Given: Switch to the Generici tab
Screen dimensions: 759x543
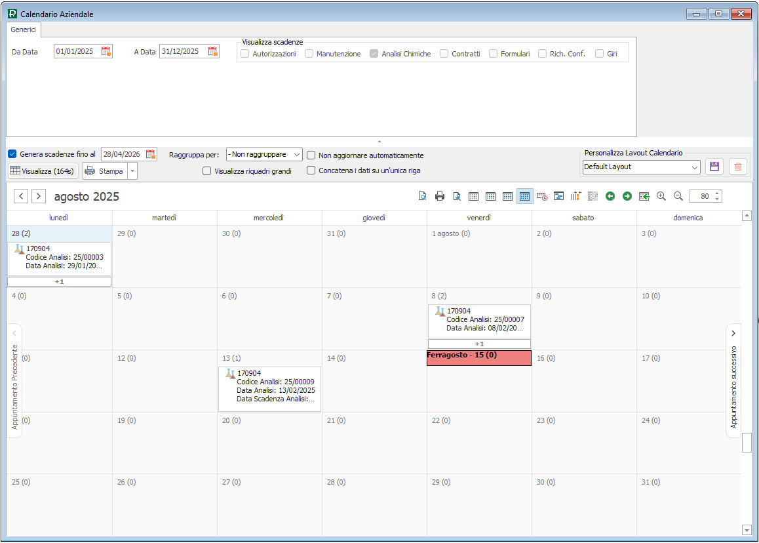Looking at the screenshot, I should coord(23,30).
